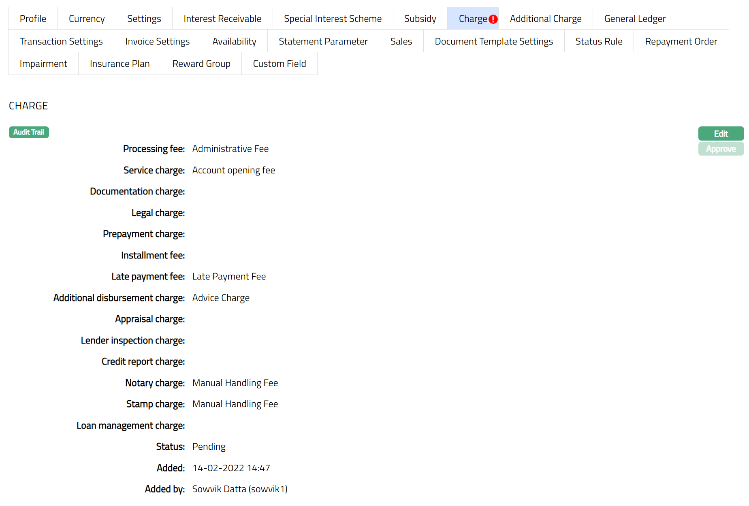The height and width of the screenshot is (506, 749).
Task: Select the Reward Group tab
Action: pyautogui.click(x=201, y=64)
